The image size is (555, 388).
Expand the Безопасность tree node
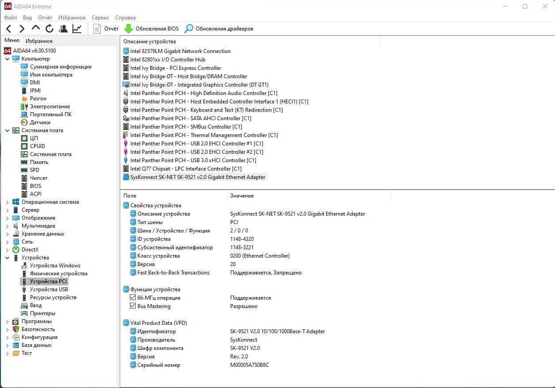(x=7, y=329)
